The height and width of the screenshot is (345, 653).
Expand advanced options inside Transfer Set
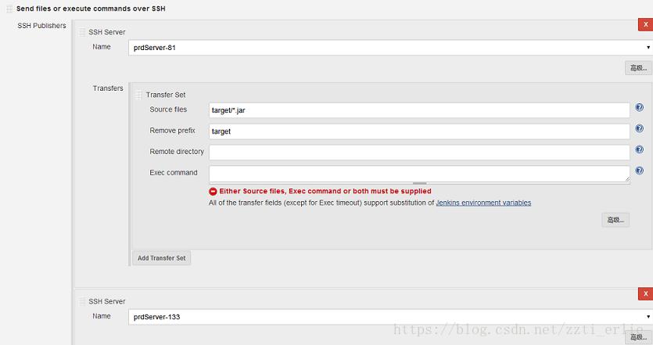(x=615, y=220)
